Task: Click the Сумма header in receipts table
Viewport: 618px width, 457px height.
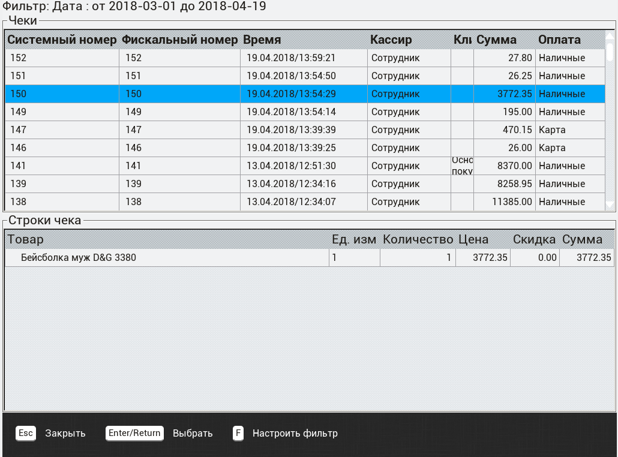Action: 505,40
